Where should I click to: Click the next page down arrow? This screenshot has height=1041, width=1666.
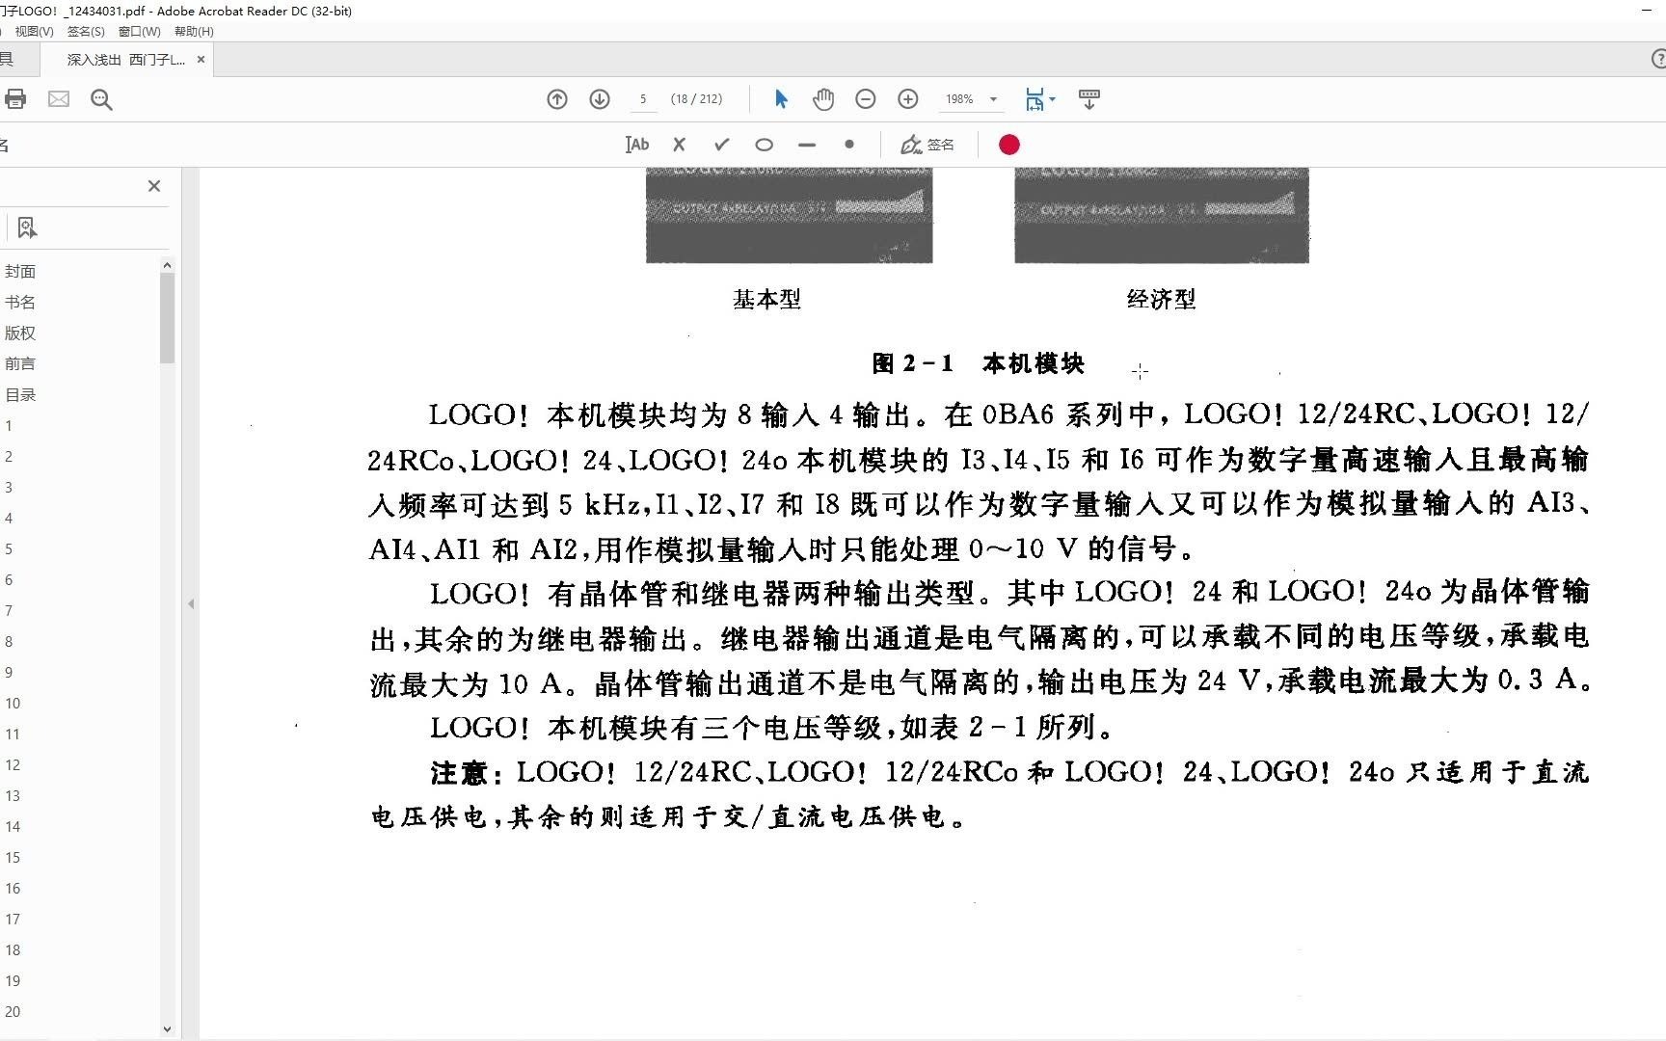599,98
